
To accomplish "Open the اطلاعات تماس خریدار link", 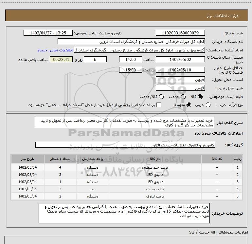I will (55, 50).
